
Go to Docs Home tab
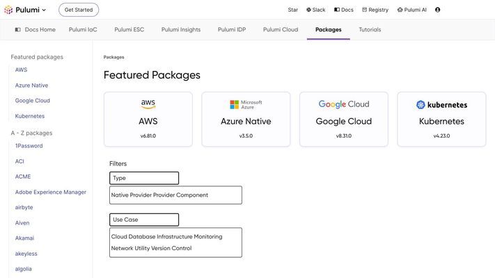point(35,30)
